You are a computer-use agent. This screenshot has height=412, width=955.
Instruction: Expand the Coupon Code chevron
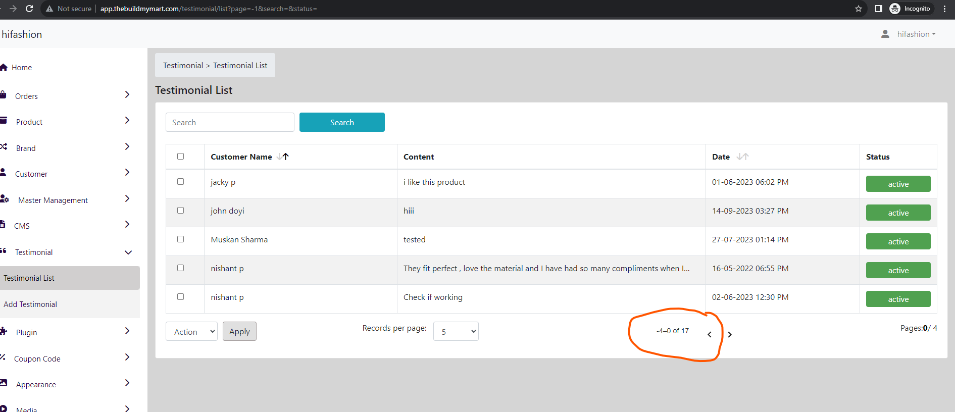coord(127,357)
